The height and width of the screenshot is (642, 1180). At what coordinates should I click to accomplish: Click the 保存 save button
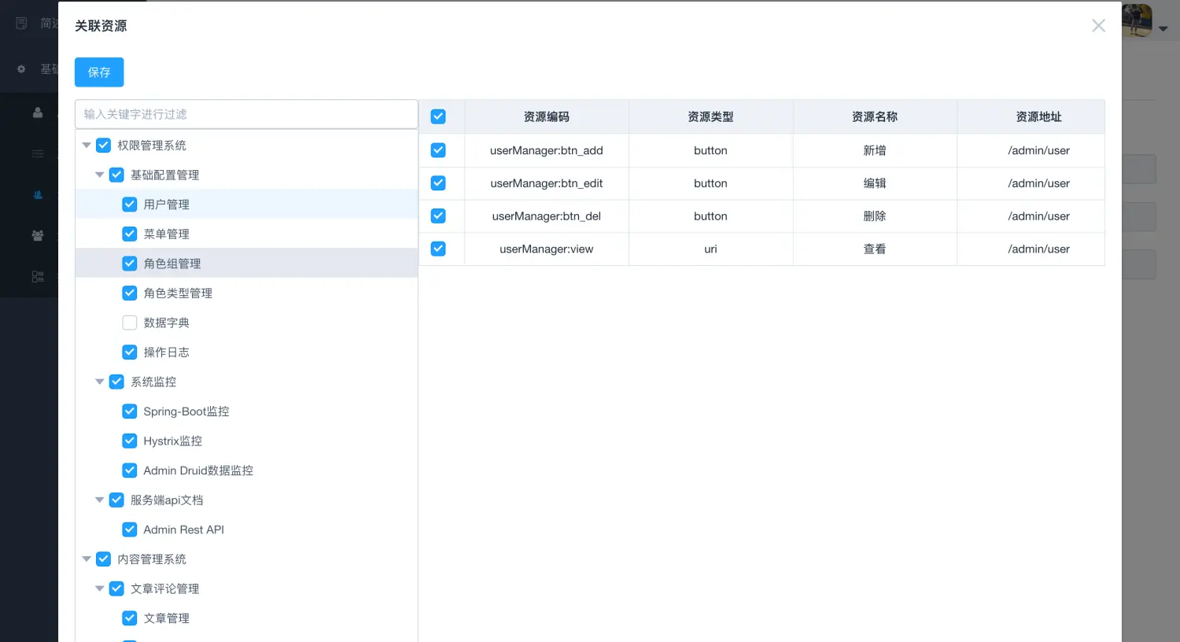click(99, 72)
